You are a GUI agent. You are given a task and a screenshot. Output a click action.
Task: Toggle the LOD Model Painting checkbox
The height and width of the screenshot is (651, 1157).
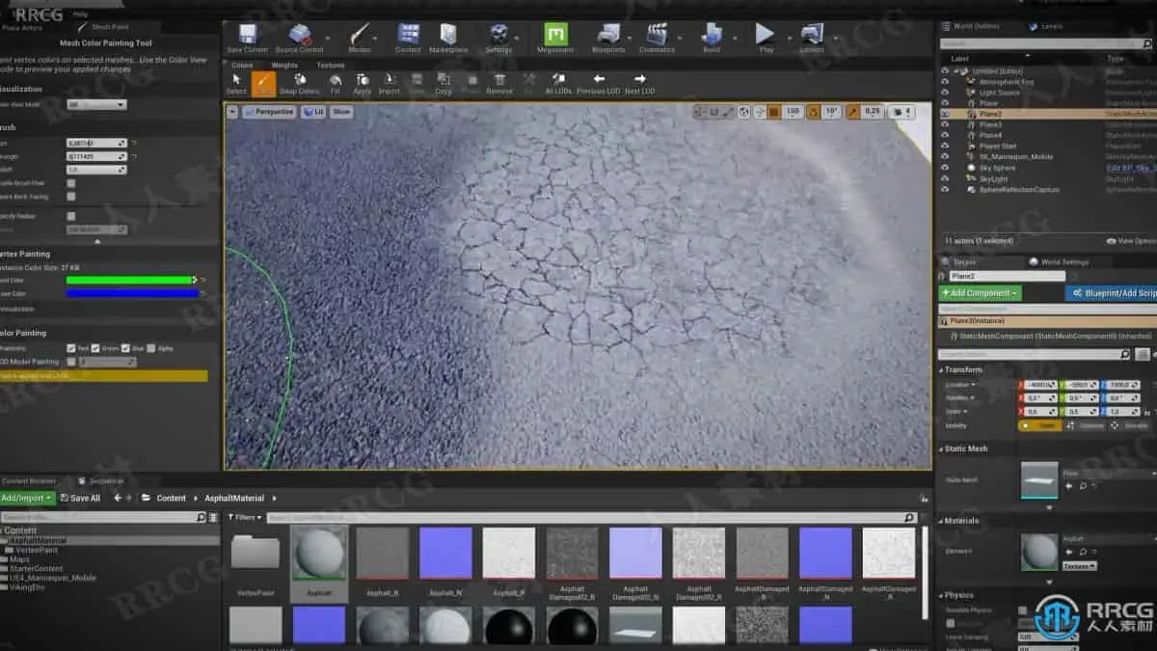point(71,362)
